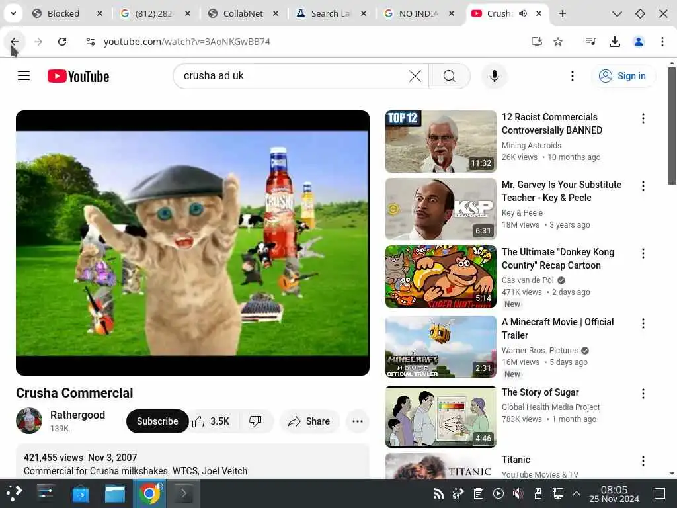Screen dimensions: 677x508
Task: Switch to the NO INDIA Google tab
Action: (418, 13)
